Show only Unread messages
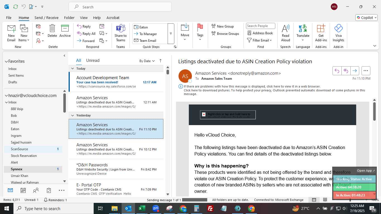This screenshot has height=214, width=381. tap(93, 60)
